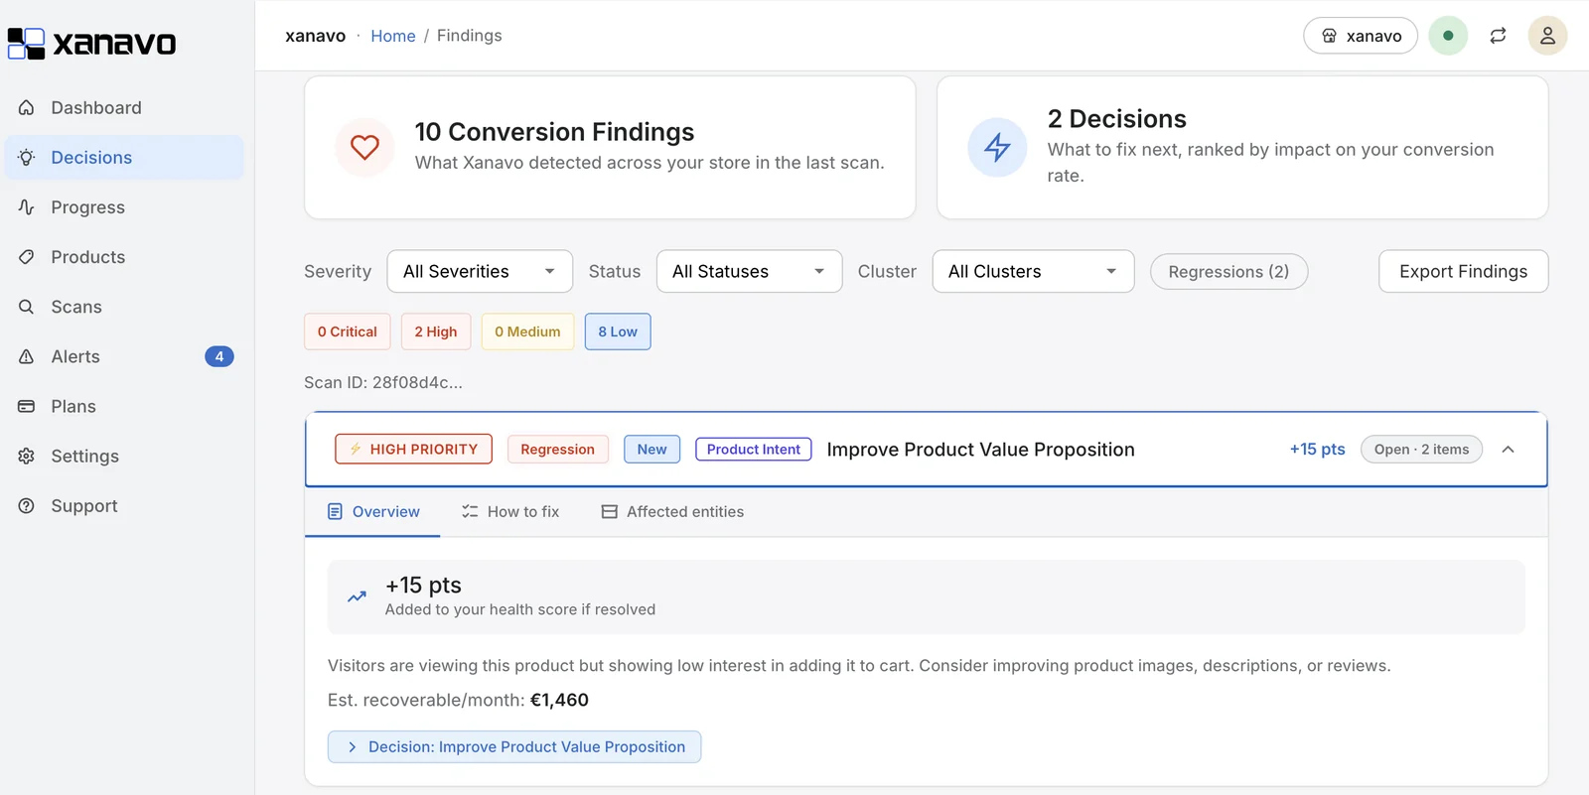
Task: Go to Progress in the sidebar
Action: point(124,206)
